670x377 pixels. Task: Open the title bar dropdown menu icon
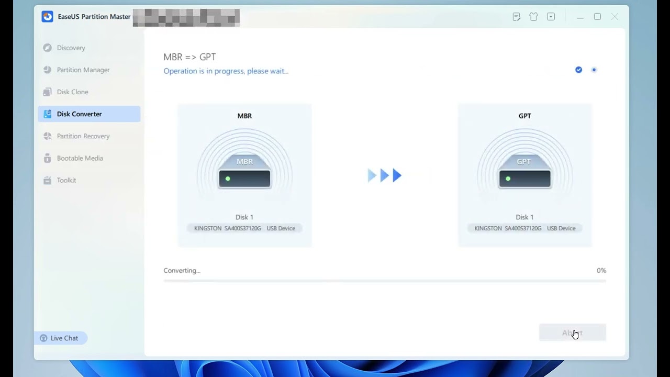[x=551, y=17]
